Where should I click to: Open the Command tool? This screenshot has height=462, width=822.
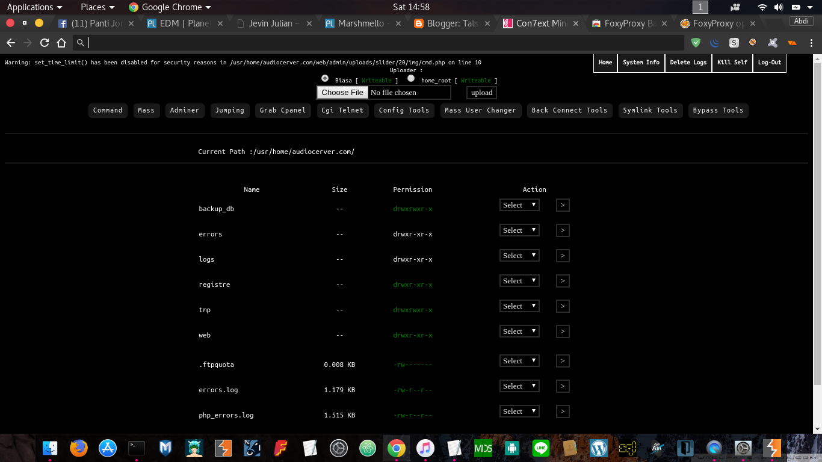coord(108,111)
